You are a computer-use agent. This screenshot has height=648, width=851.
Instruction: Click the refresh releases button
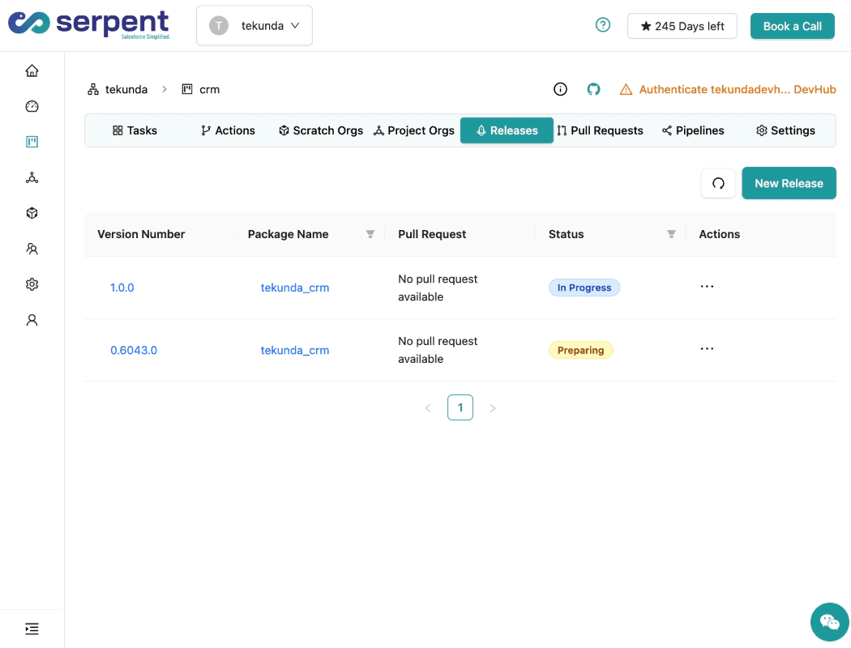coord(718,183)
